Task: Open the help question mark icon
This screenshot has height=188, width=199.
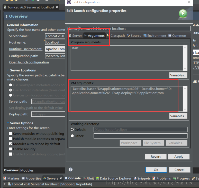Action: pyautogui.click(x=70, y=169)
